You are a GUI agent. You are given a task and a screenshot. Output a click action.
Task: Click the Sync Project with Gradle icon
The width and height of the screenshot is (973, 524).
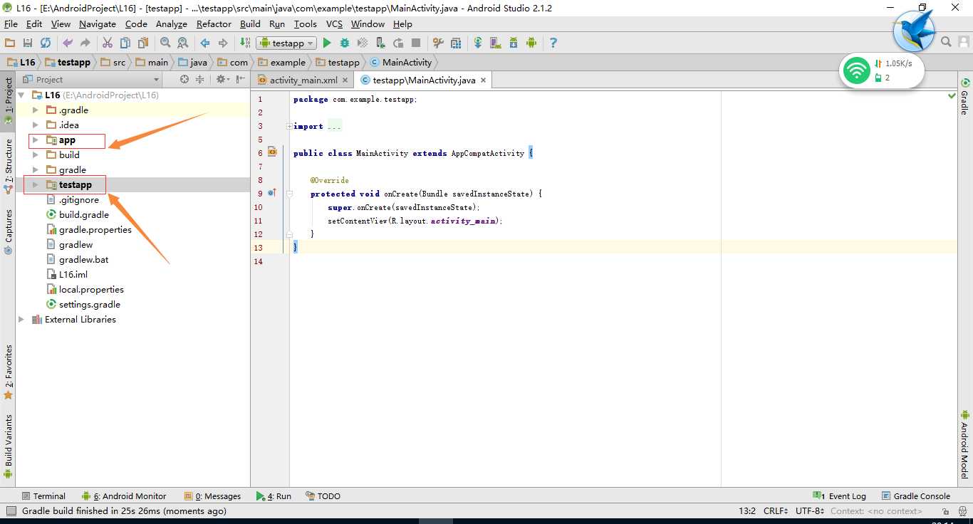(x=478, y=43)
